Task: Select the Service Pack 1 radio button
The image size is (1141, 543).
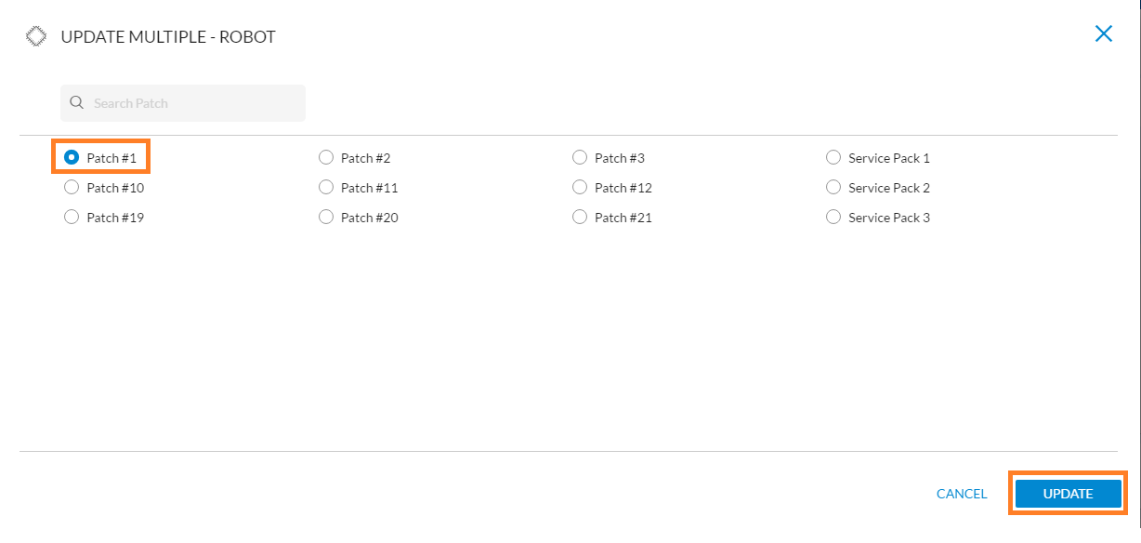Action: coord(833,158)
